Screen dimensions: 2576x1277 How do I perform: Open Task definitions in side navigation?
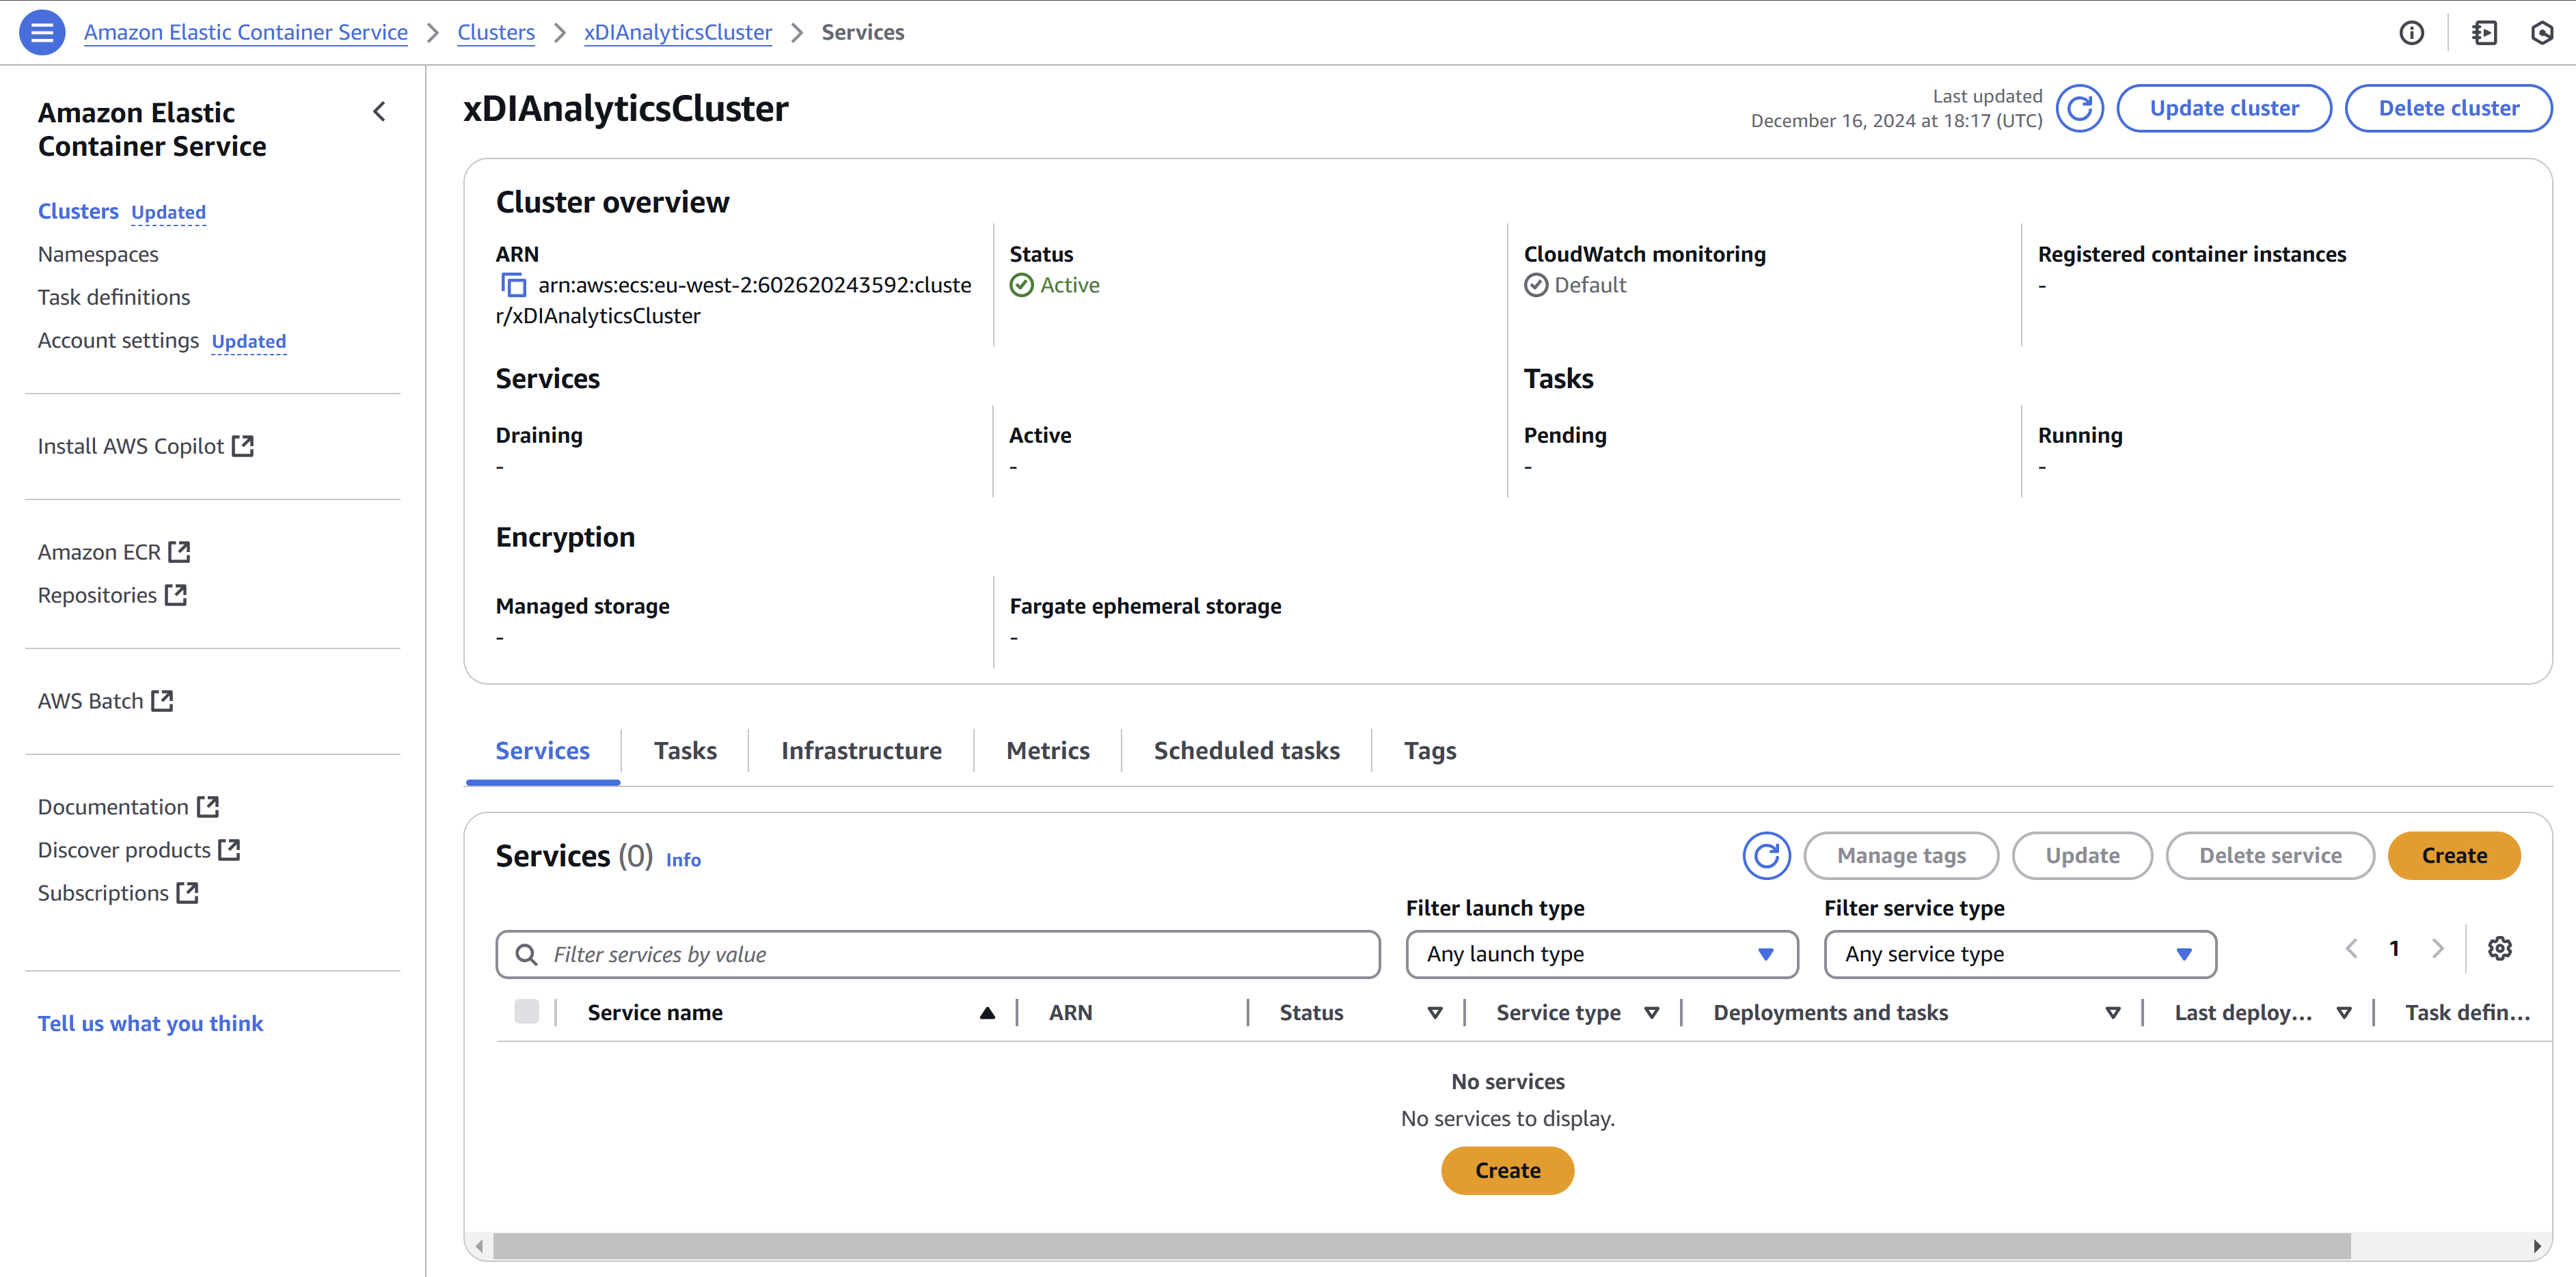114,297
